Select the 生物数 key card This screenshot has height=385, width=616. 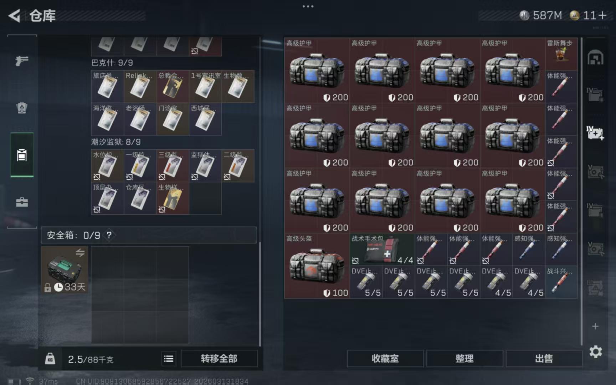[x=238, y=86]
